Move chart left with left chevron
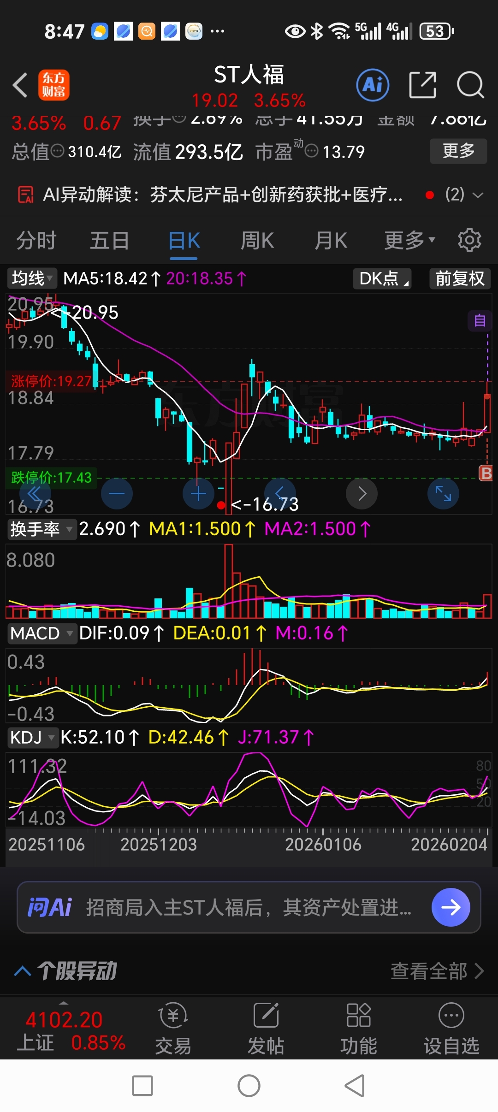This screenshot has width=498, height=1112. tap(280, 494)
